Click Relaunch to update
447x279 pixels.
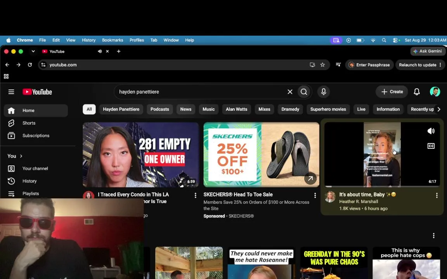click(x=418, y=65)
